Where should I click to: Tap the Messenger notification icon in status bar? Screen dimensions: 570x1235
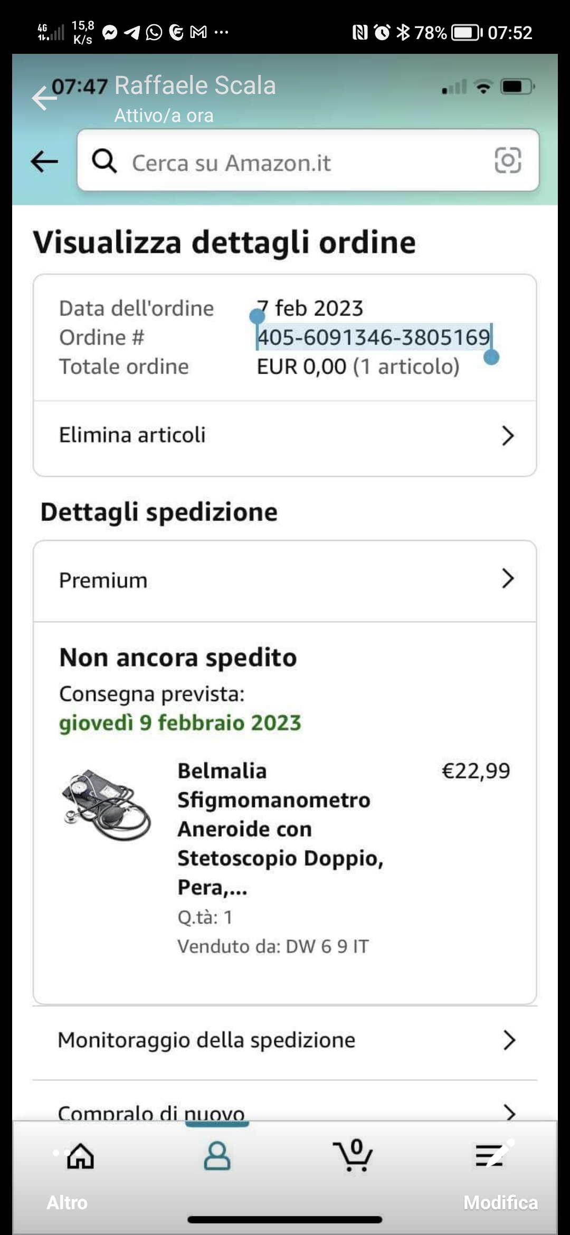pos(110,33)
